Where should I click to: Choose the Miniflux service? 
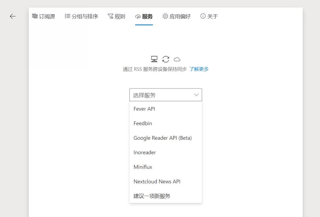pyautogui.click(x=143, y=167)
